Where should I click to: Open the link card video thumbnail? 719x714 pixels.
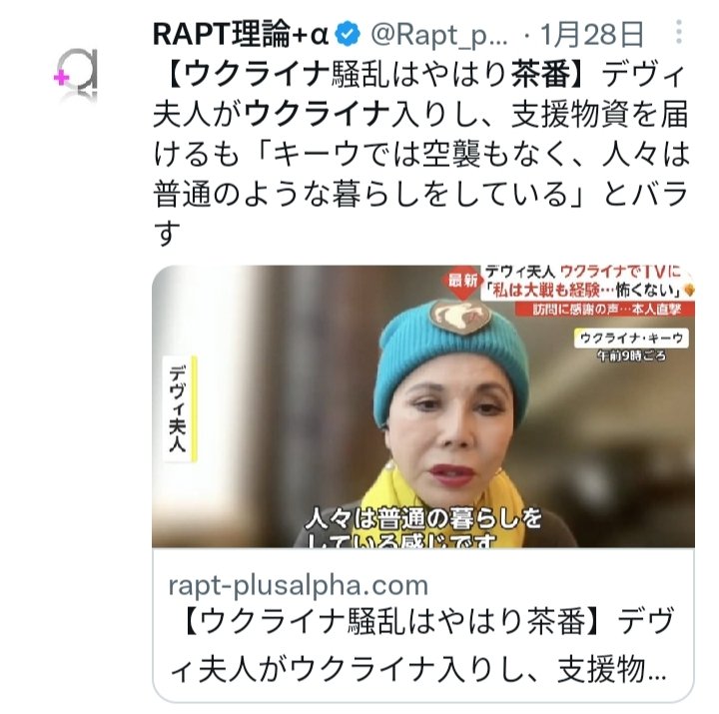pos(422,406)
